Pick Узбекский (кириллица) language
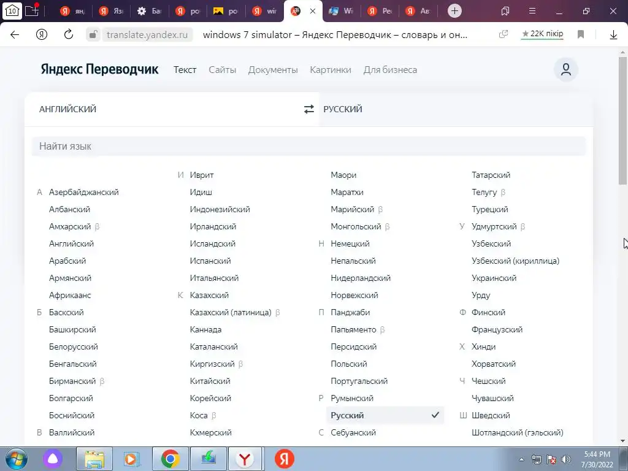This screenshot has width=628, height=471. (515, 261)
